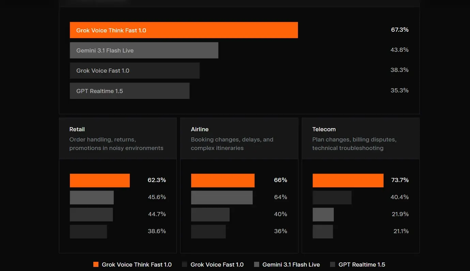Click the 67.3% score label
This screenshot has width=470, height=271.
399,30
